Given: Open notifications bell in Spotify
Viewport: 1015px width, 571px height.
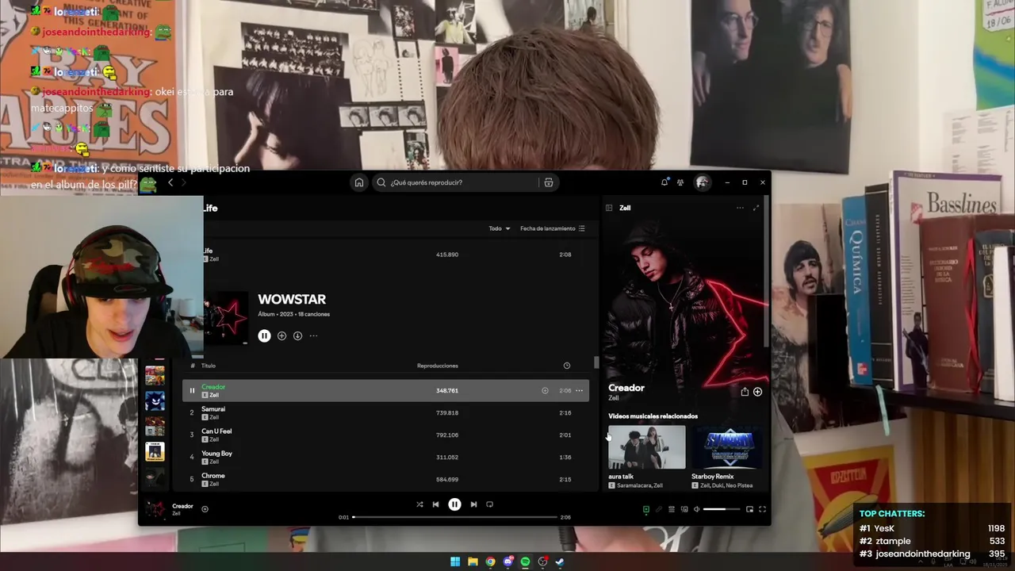Looking at the screenshot, I should [665, 182].
